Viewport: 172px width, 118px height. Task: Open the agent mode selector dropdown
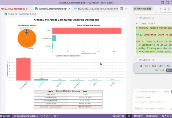click(x=139, y=108)
